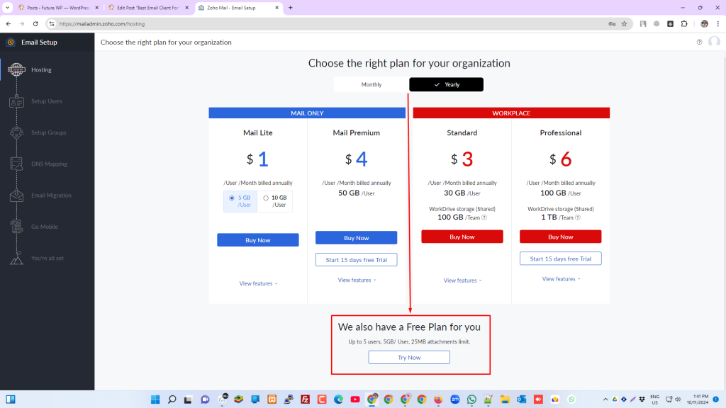Expand View features for Mail Lite
The height and width of the screenshot is (408, 726).
(258, 283)
